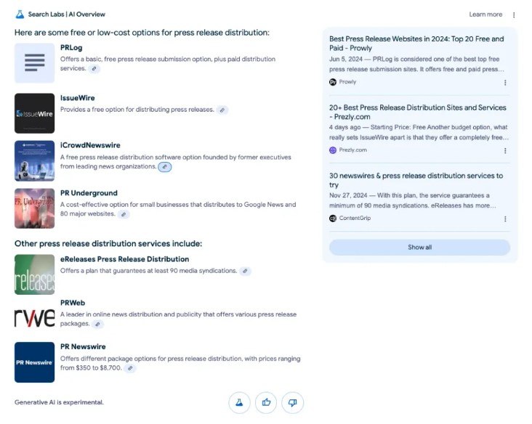This screenshot has height=424, width=532.
Task: Open the iCrowdNewswire heading
Action: (x=90, y=145)
